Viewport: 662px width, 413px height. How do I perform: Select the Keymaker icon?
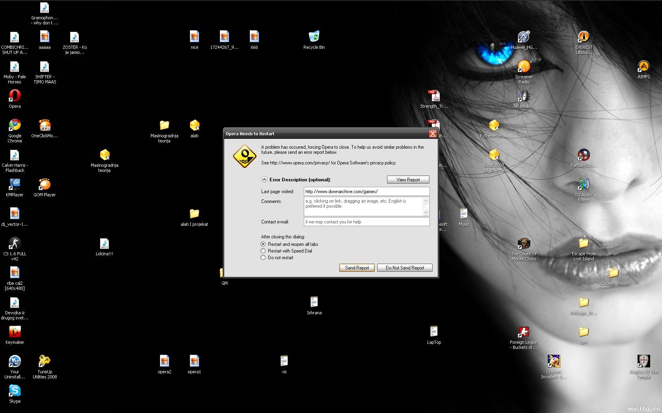[15, 332]
